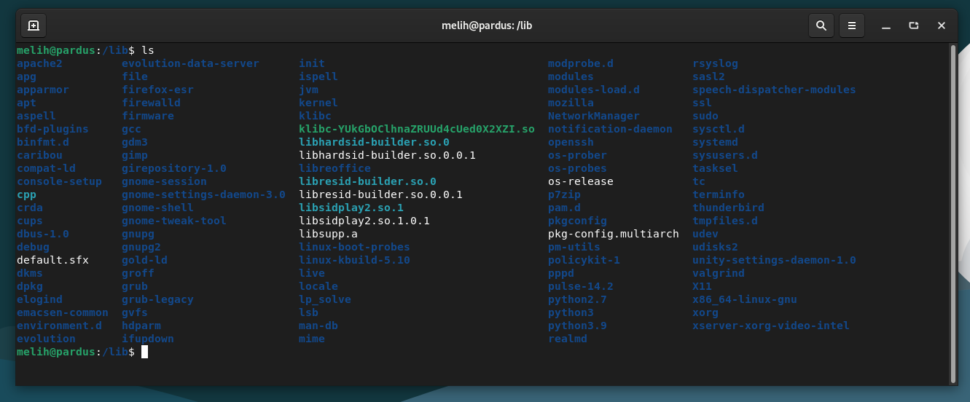Screen dimensions: 970x402
Task: Click the 'modprobe.d' entry
Action: coord(581,63)
